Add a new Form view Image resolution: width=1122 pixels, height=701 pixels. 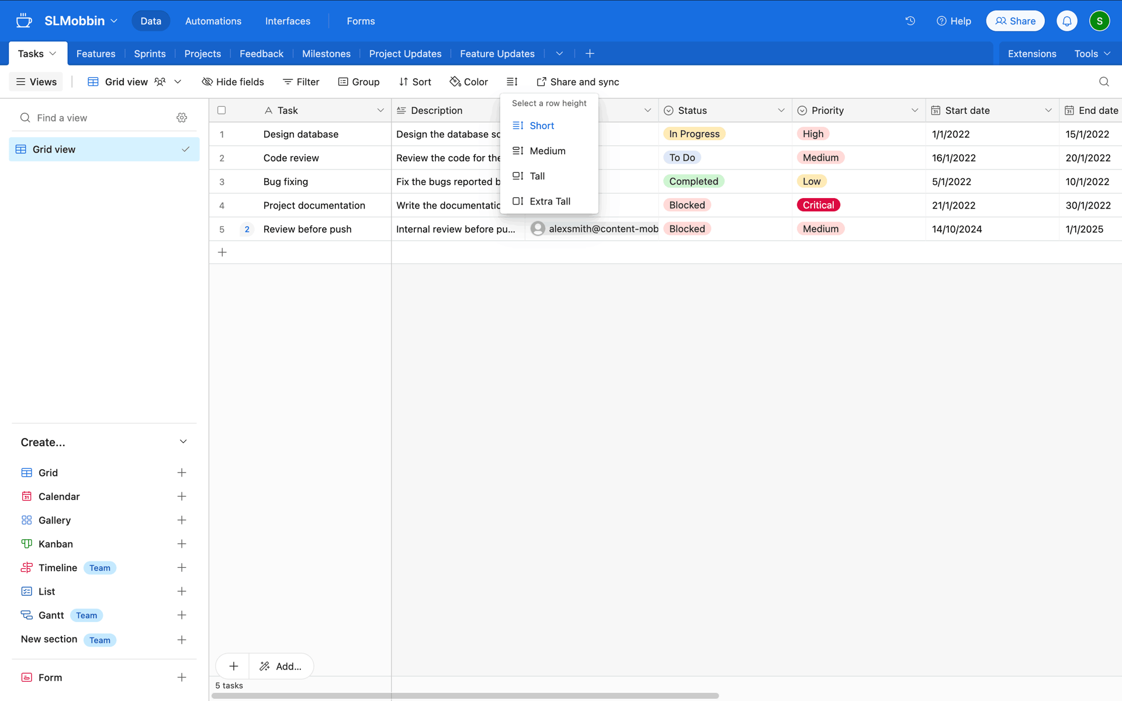[182, 678]
